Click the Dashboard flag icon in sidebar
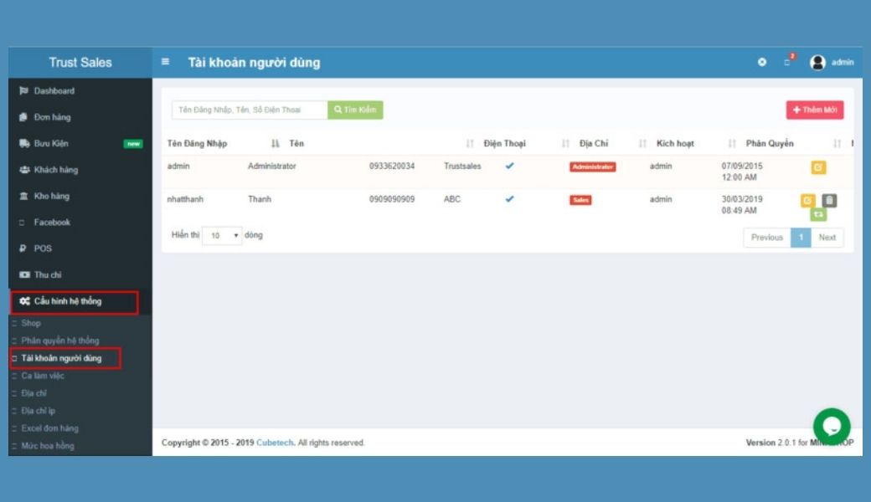Screen dimensions: 871x502 point(24,91)
